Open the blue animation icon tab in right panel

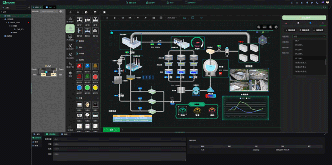pyautogui.click(x=310, y=23)
